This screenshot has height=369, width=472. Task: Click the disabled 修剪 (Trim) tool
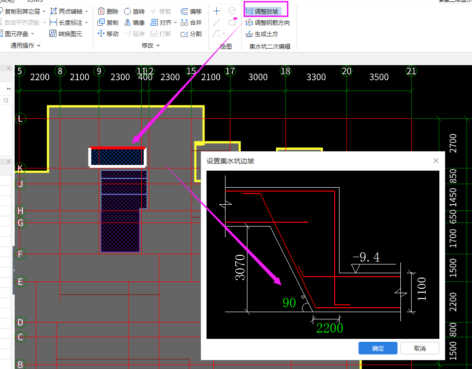(160, 11)
